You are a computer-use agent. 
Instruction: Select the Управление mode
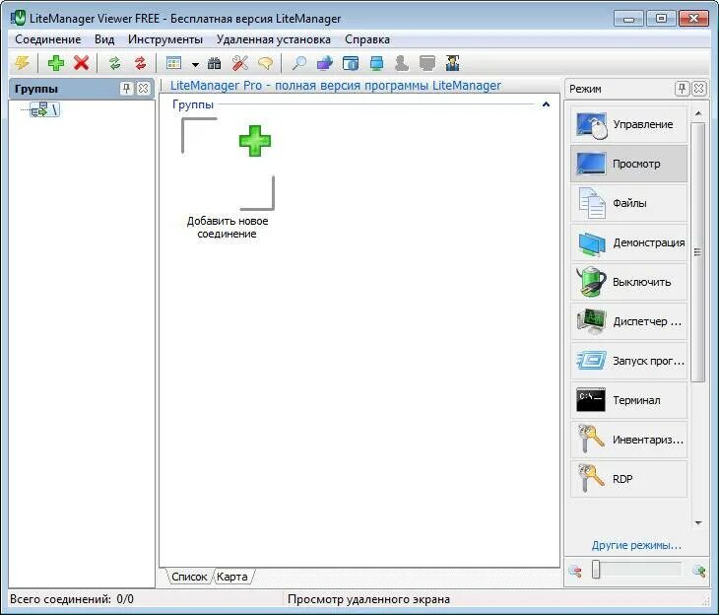[x=628, y=124]
